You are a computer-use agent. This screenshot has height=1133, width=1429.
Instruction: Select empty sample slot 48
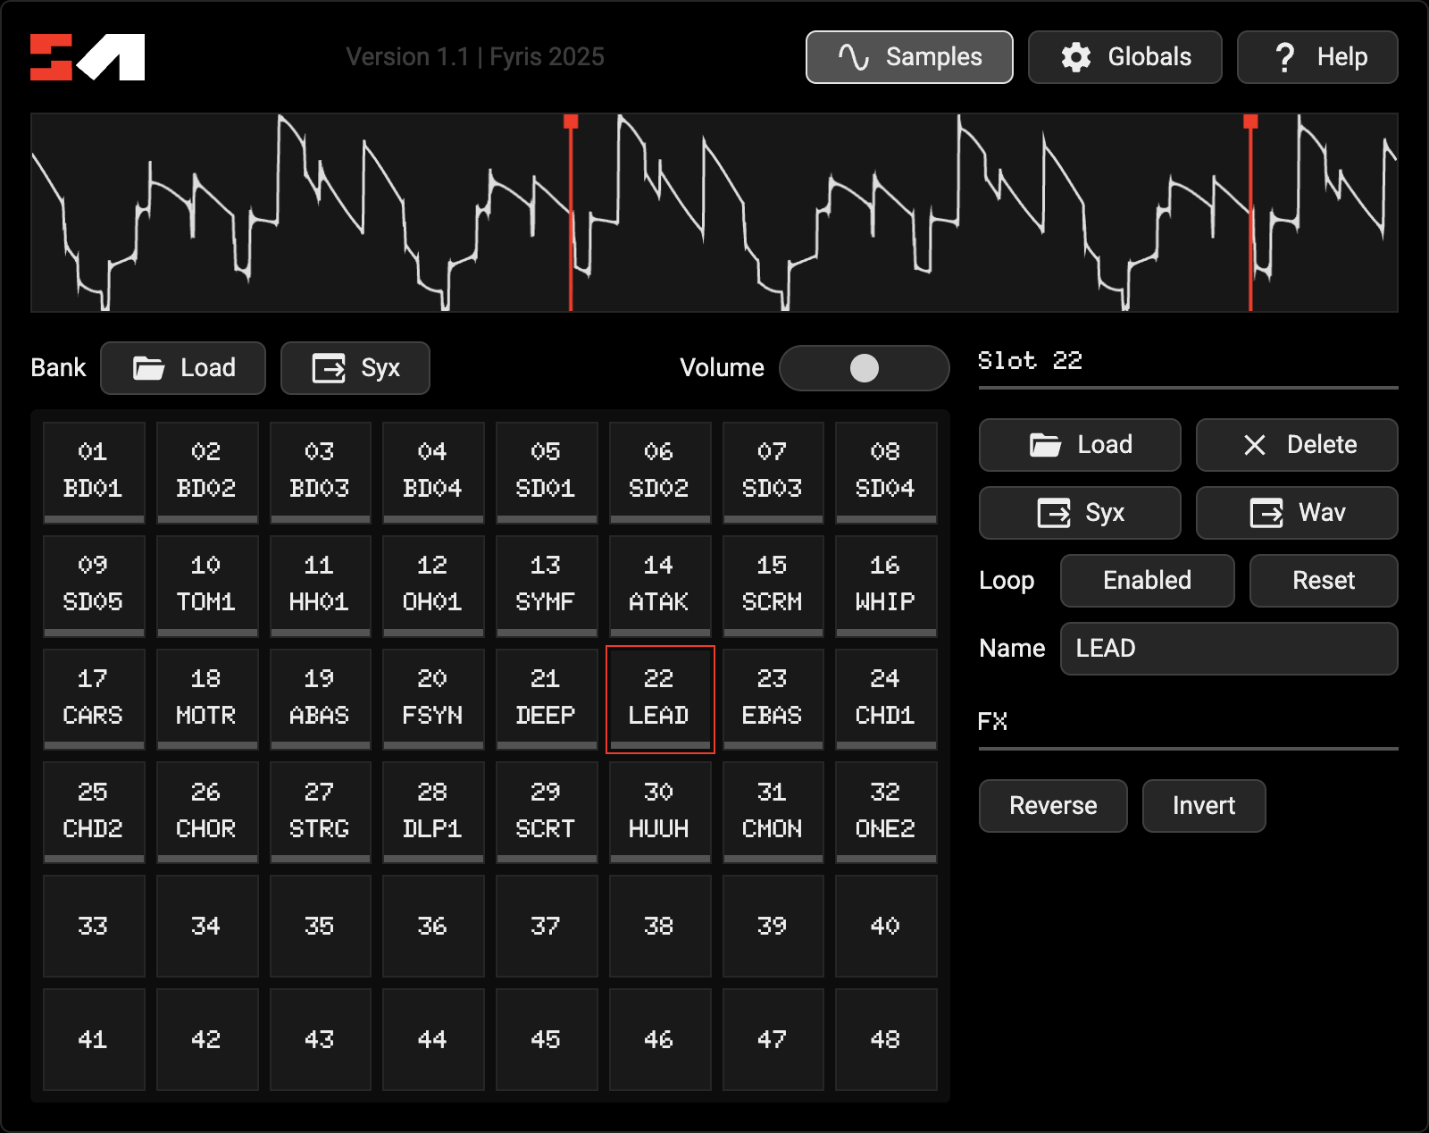885,1039
